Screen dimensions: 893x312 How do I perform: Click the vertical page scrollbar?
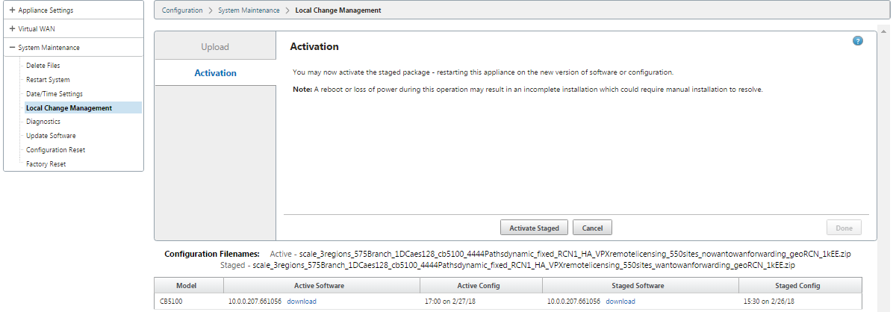885,168
